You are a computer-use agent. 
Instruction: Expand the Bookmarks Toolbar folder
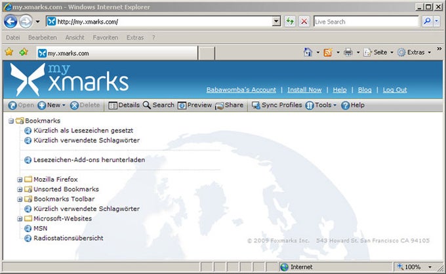point(20,199)
